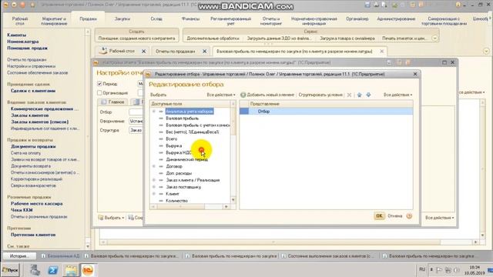Expand the Договор tree node
This screenshot has width=493, height=277.
tap(154, 166)
